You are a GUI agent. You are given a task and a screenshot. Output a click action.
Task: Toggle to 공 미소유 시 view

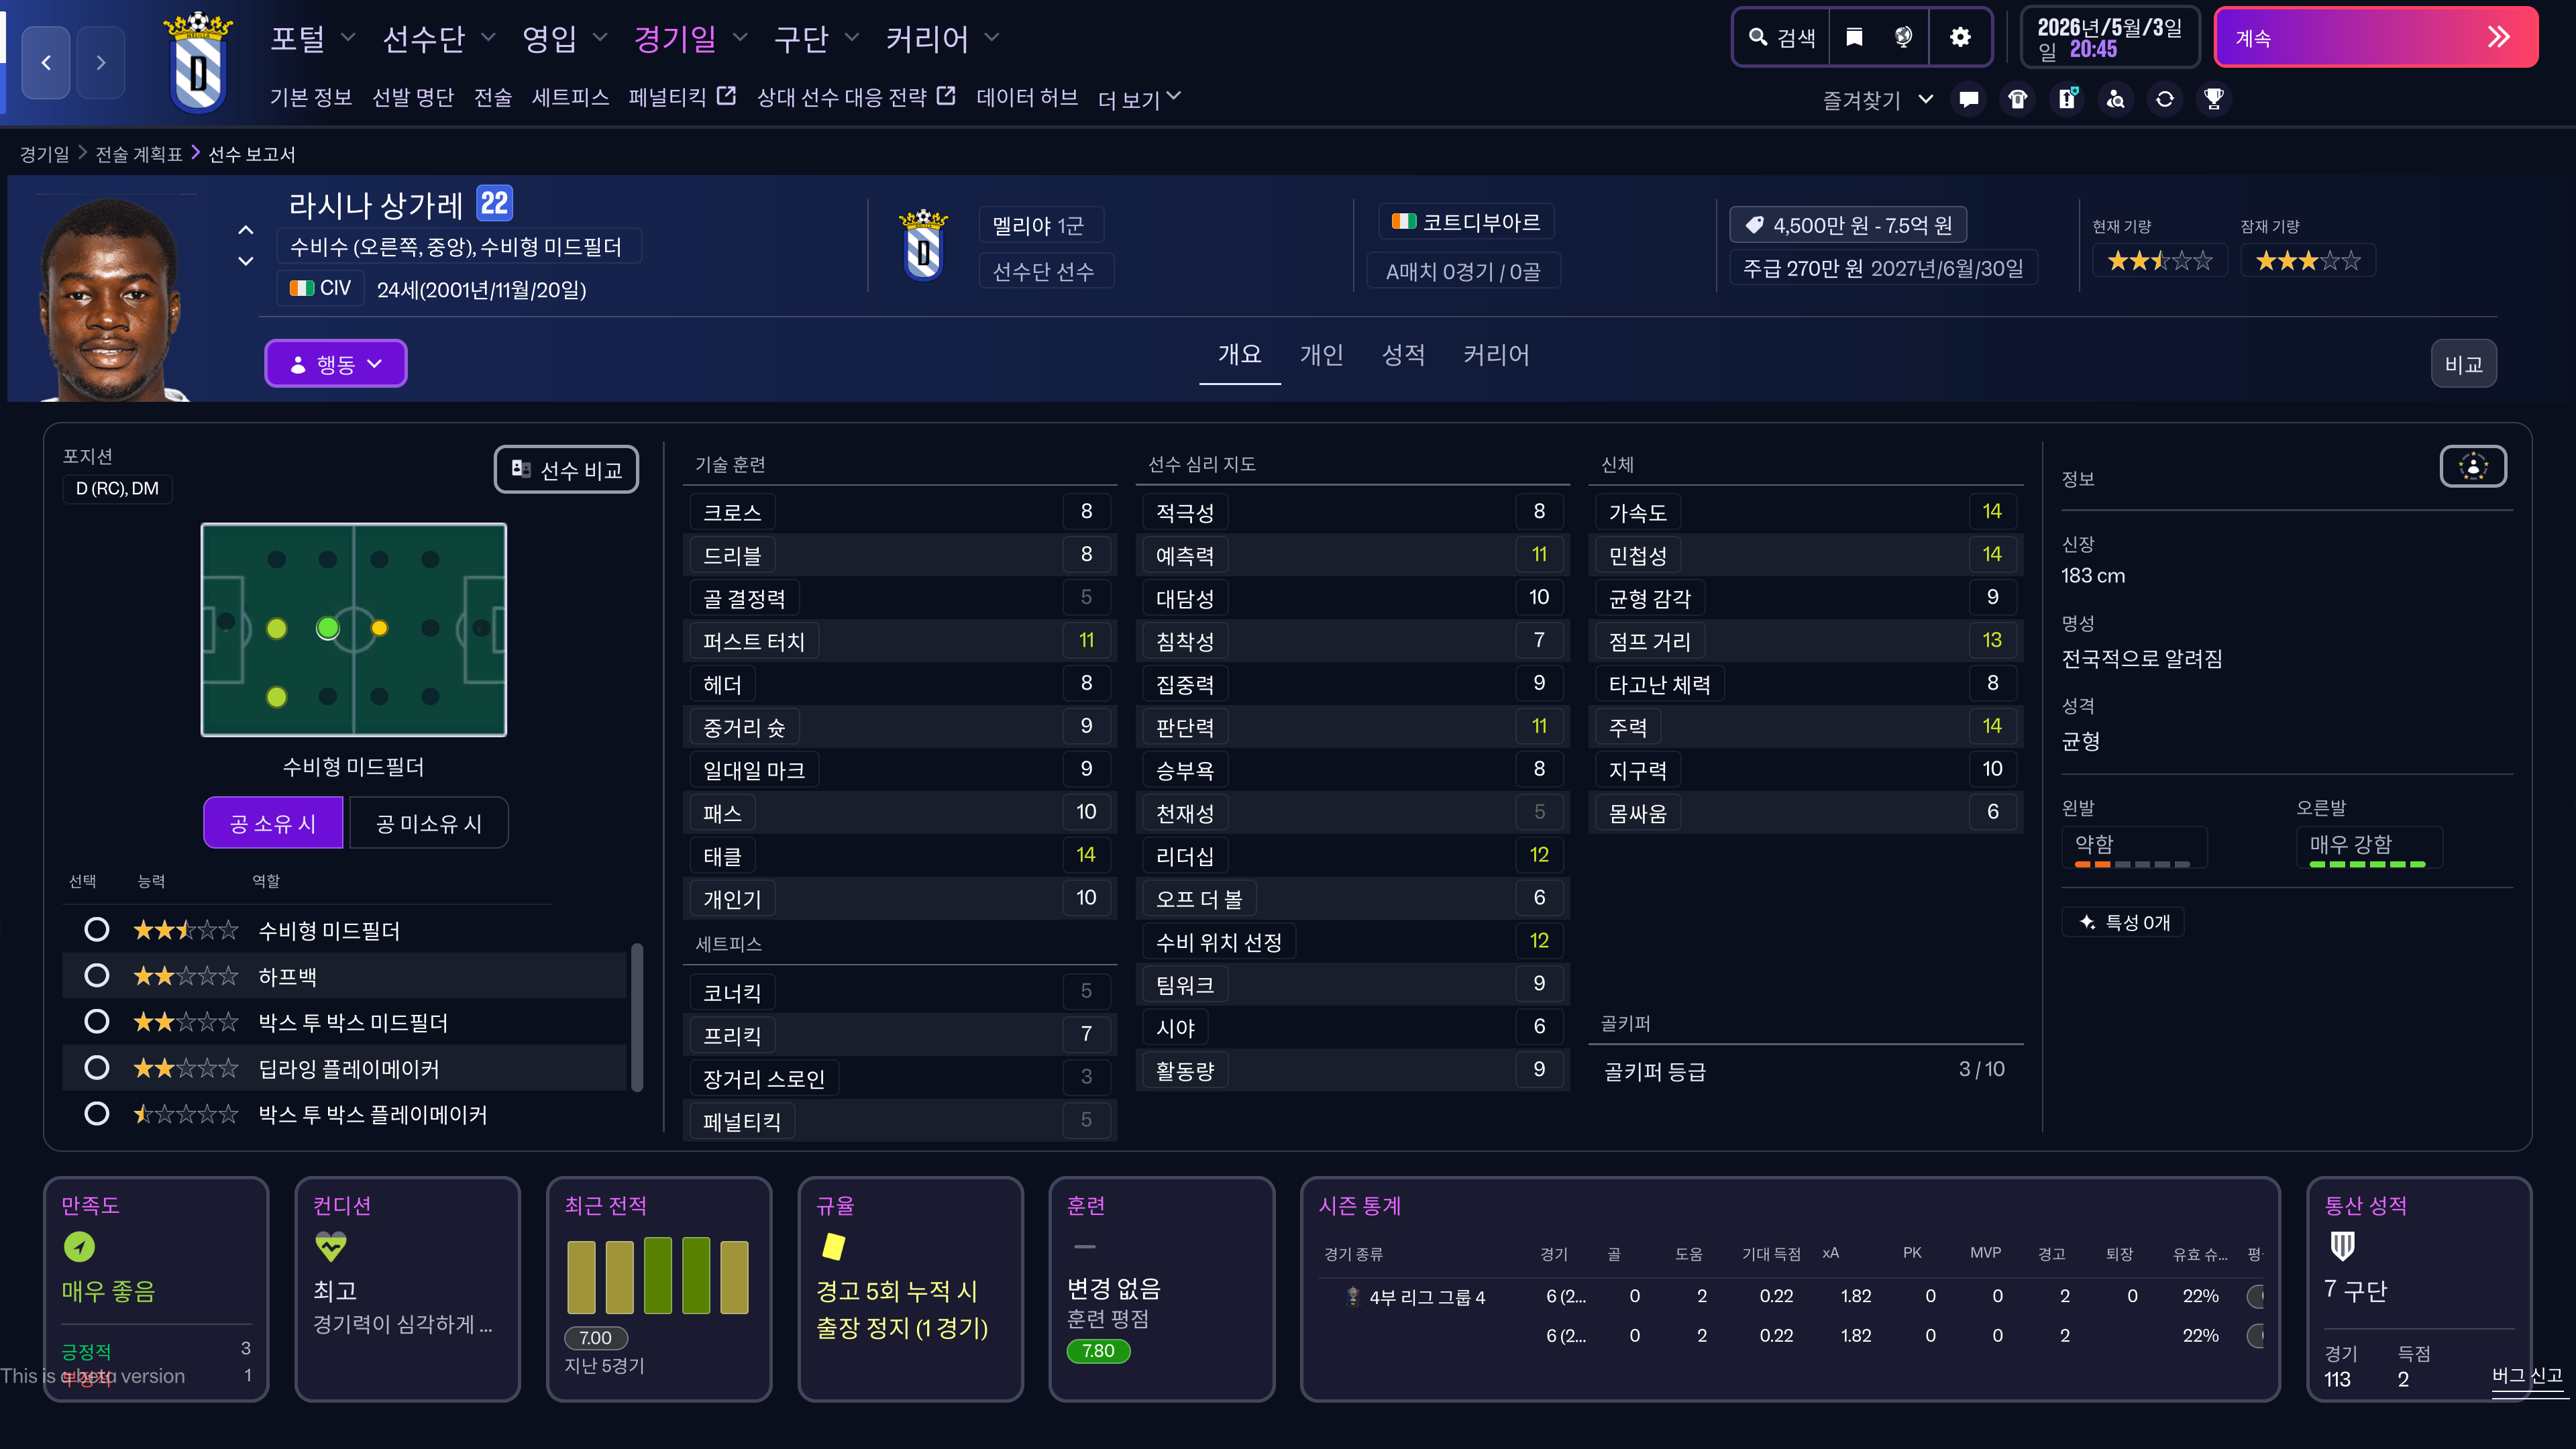(x=428, y=823)
